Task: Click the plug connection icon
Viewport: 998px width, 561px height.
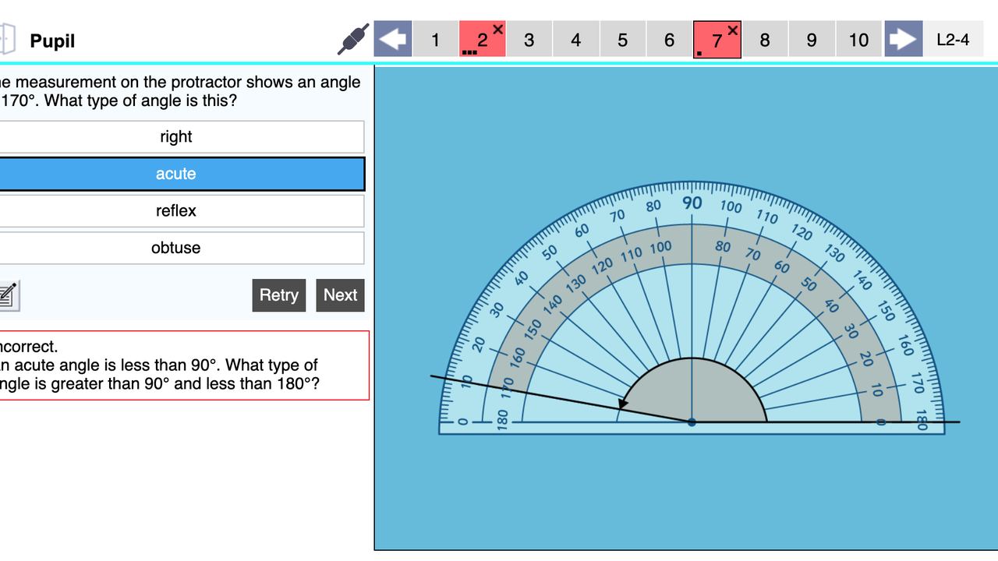Action: click(353, 40)
